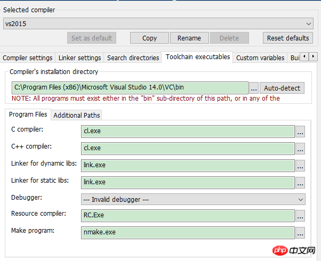Open the Linker settings tab

pos(79,58)
